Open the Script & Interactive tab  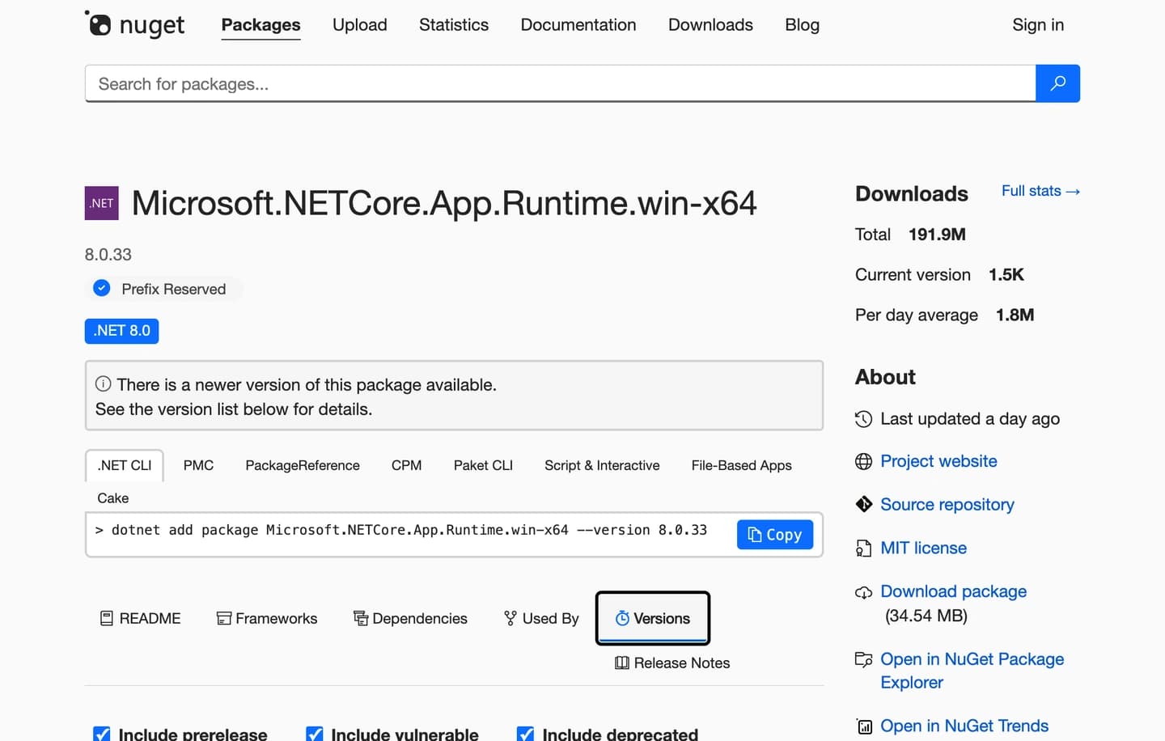click(602, 465)
